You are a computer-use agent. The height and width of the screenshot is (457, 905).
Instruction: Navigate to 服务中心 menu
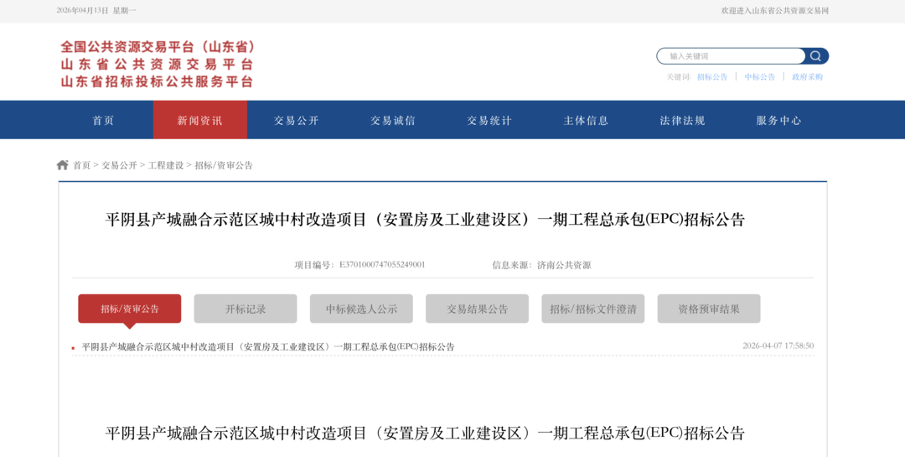coord(778,120)
